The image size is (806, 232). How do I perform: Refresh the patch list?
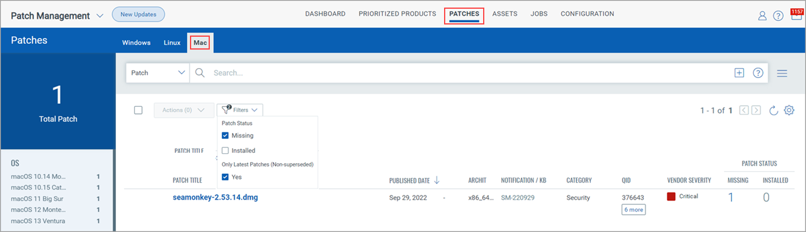(x=774, y=110)
